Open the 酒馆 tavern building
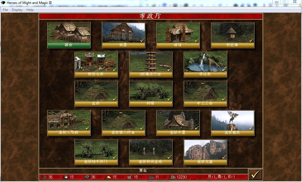The image size is (302, 182). click(178, 33)
